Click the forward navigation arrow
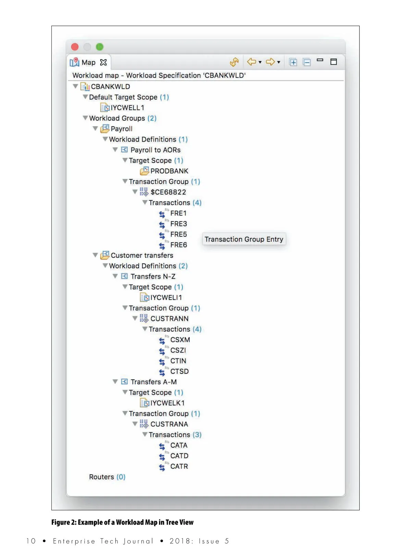The width and height of the screenshot is (411, 552). [270, 62]
